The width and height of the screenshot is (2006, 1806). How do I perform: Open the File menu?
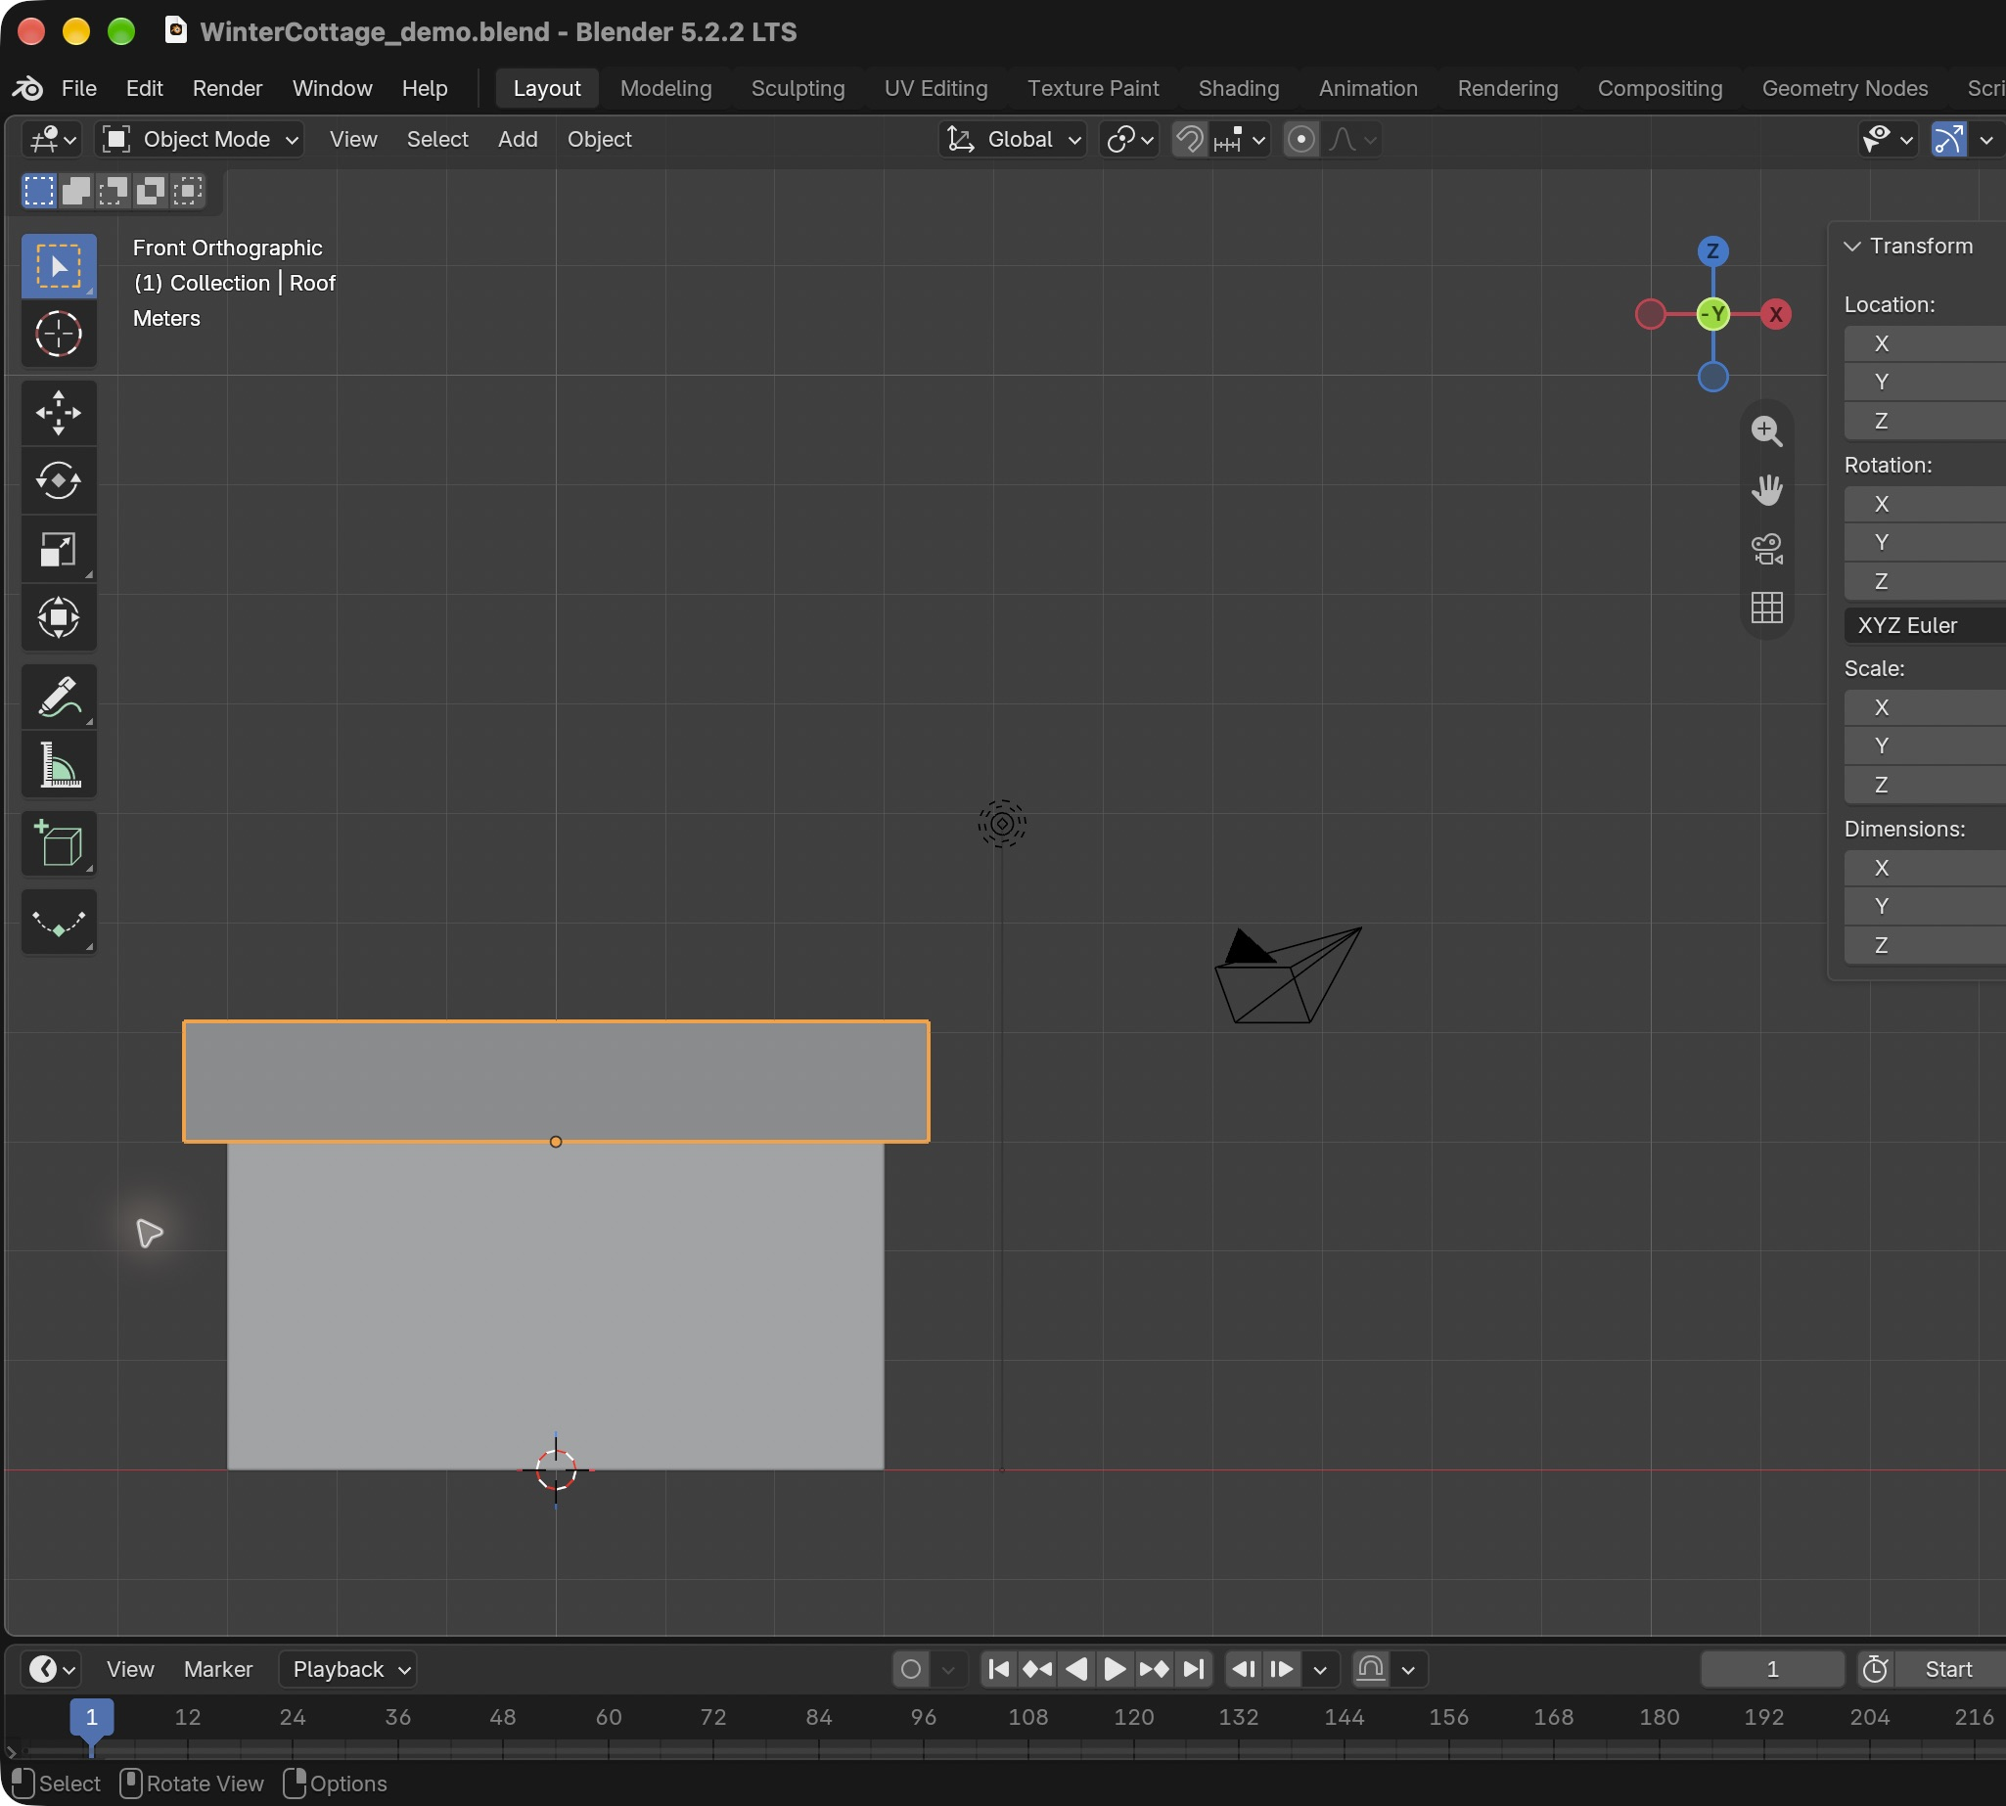[79, 88]
